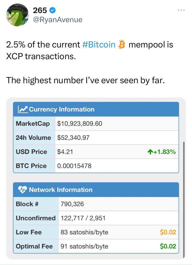The image size is (192, 265).
Task: Click the Unconfirmed 122,717 / 2,951 value
Action: click(83, 218)
